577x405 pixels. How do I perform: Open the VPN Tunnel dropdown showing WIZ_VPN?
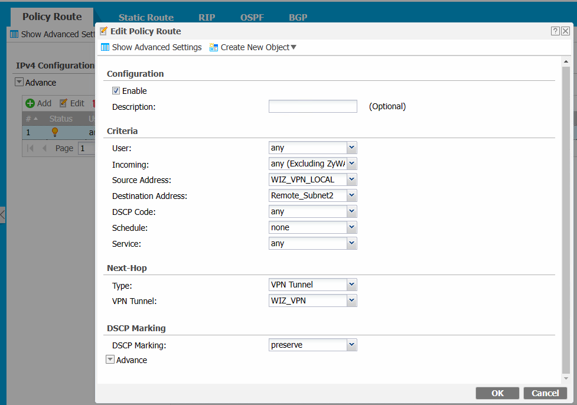click(x=351, y=300)
